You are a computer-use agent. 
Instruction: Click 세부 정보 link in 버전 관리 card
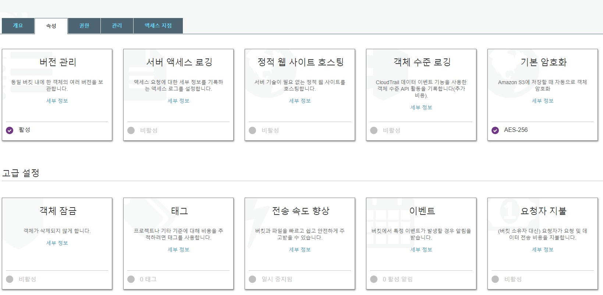(x=57, y=101)
